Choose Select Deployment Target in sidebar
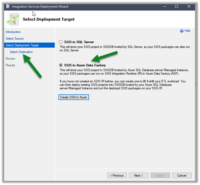 pyautogui.click(x=22, y=45)
